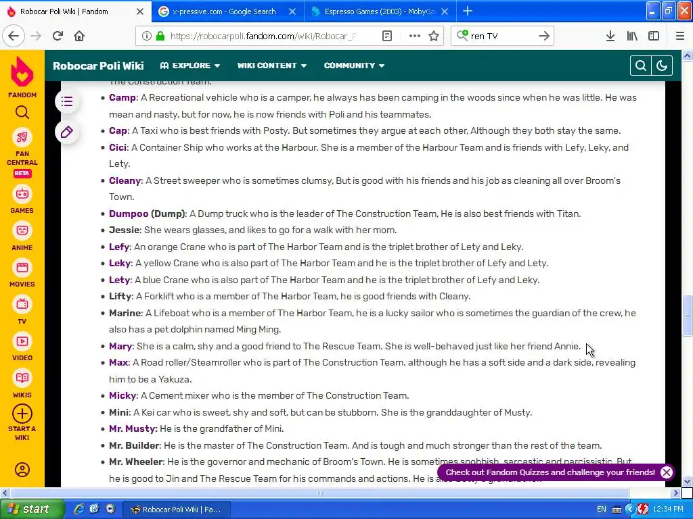This screenshot has height=519, width=693.
Task: Open the table of contents icon
Action: point(67,102)
